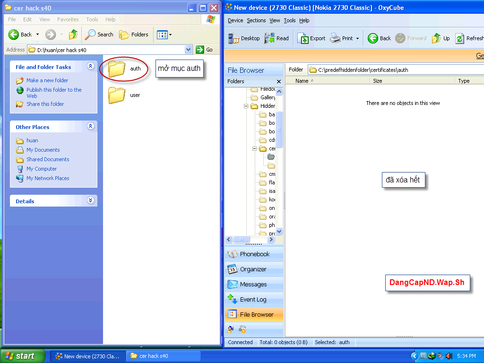This screenshot has width=484, height=363.
Task: Click the small gear icon below File Browser
Action: 242,329
